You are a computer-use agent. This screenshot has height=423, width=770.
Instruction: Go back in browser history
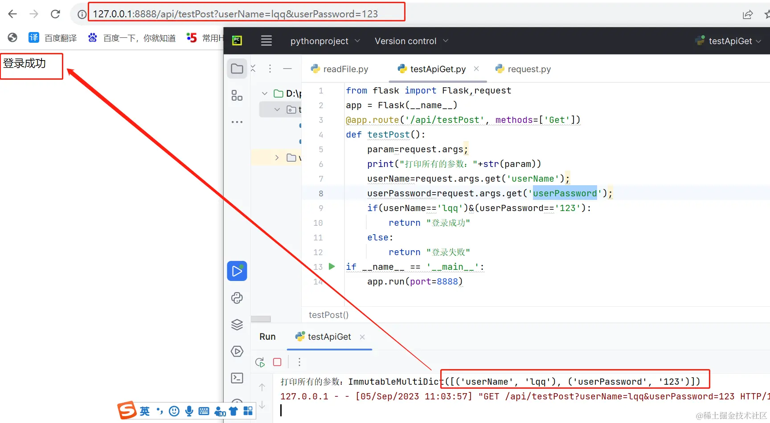pyautogui.click(x=12, y=14)
